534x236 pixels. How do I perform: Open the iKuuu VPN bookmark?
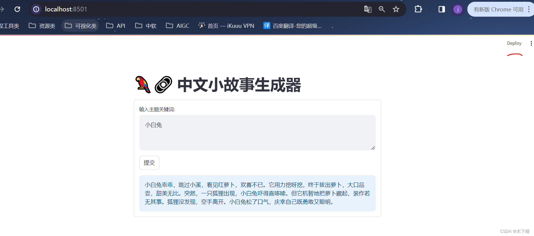[226, 26]
